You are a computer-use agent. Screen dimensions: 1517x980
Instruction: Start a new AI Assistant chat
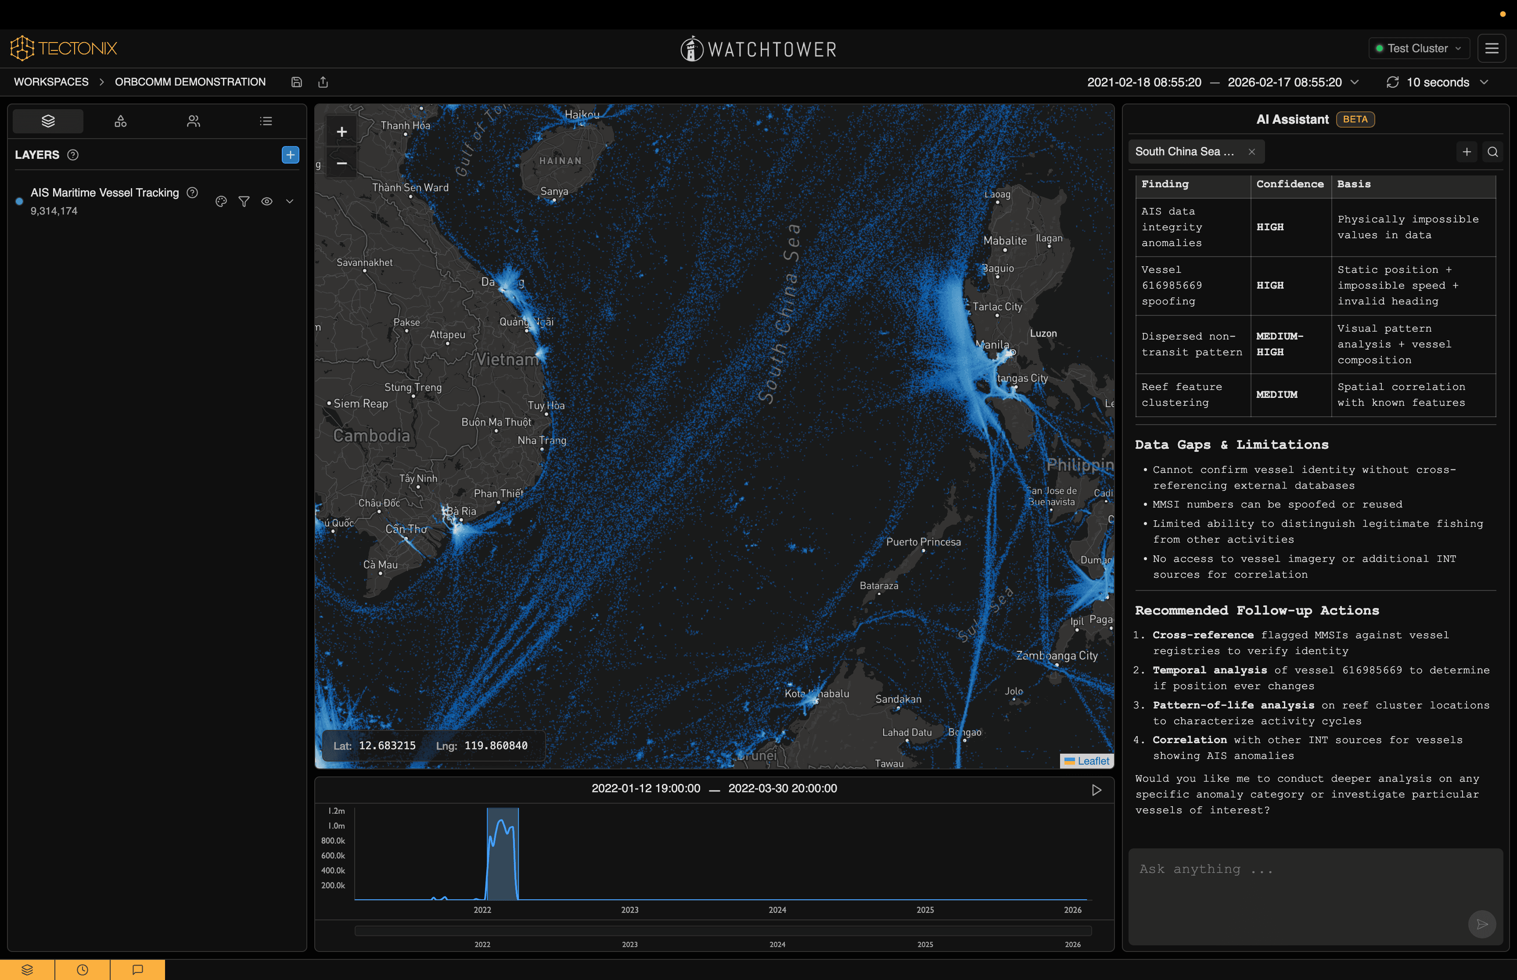(1467, 151)
